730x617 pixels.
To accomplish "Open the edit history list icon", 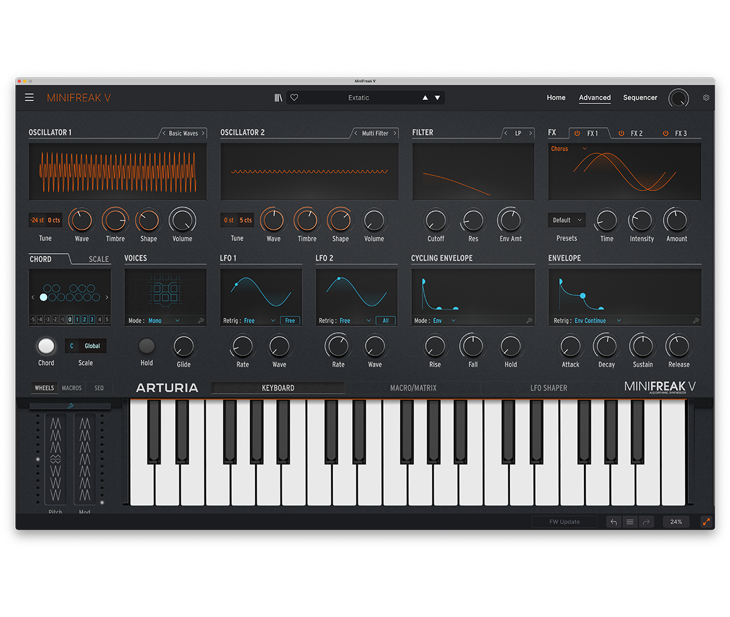I will point(630,521).
